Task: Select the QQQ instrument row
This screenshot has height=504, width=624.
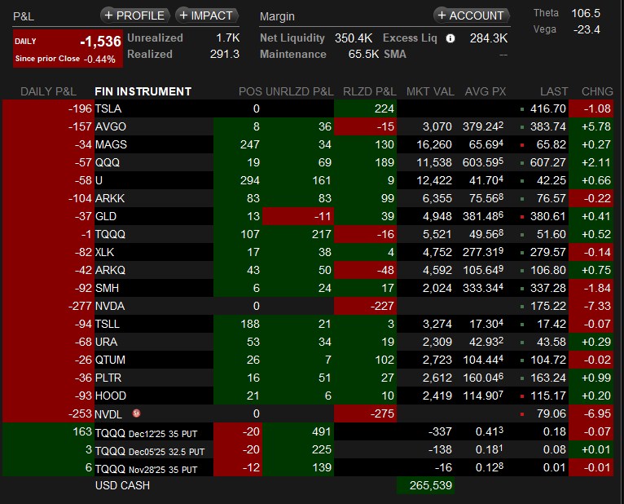Action: point(308,162)
